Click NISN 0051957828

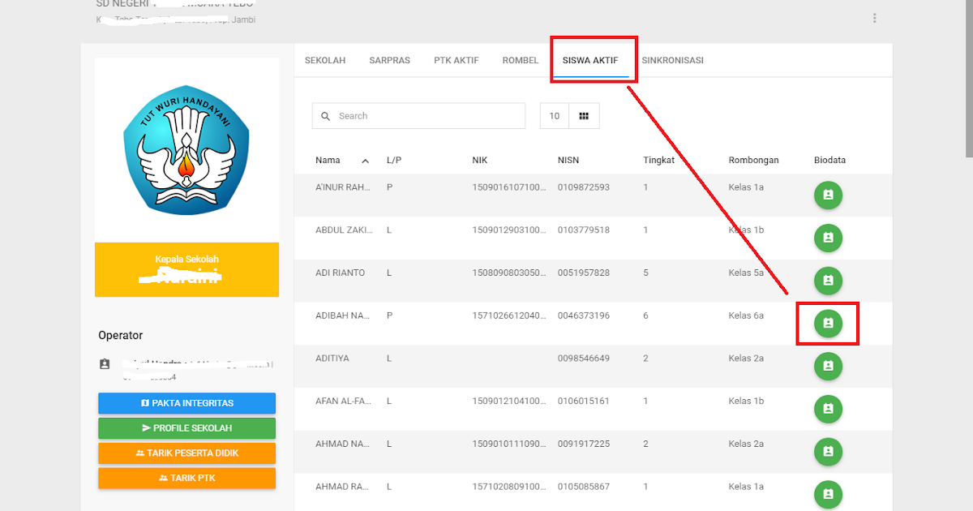584,273
